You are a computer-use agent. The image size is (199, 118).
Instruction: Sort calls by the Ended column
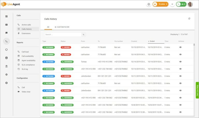(x=152, y=41)
